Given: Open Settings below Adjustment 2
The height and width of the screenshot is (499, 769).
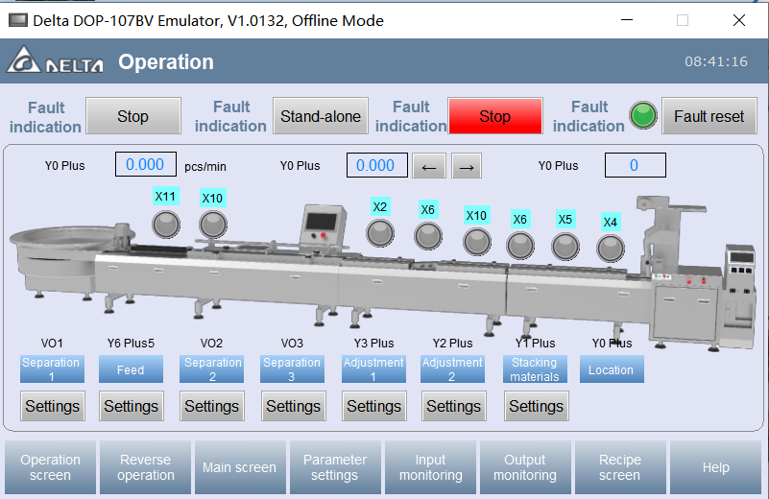Looking at the screenshot, I should (x=454, y=406).
